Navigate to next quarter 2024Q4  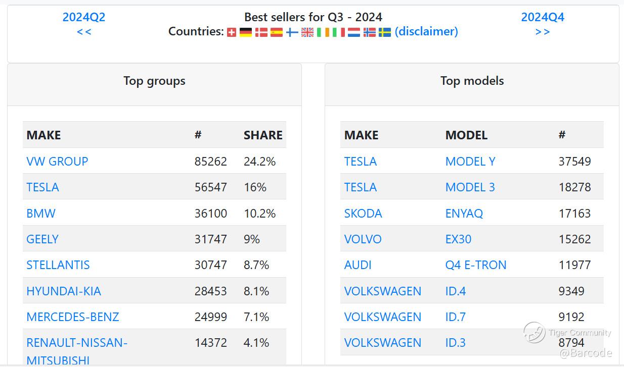click(543, 17)
